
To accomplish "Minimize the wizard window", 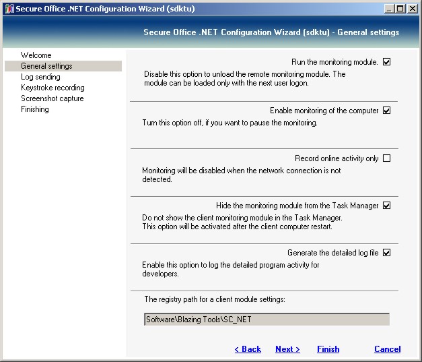I will tap(390, 8).
